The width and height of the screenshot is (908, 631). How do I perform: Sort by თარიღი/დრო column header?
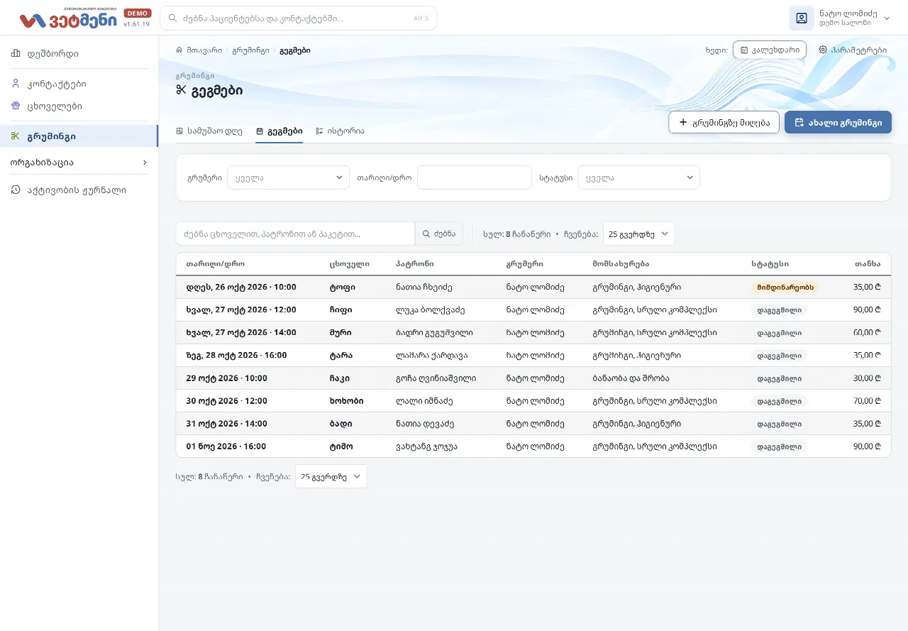[x=216, y=264]
